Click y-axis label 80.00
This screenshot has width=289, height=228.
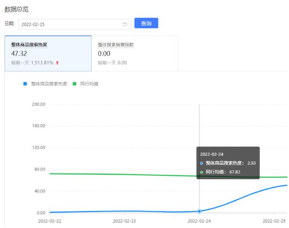[x=40, y=169]
